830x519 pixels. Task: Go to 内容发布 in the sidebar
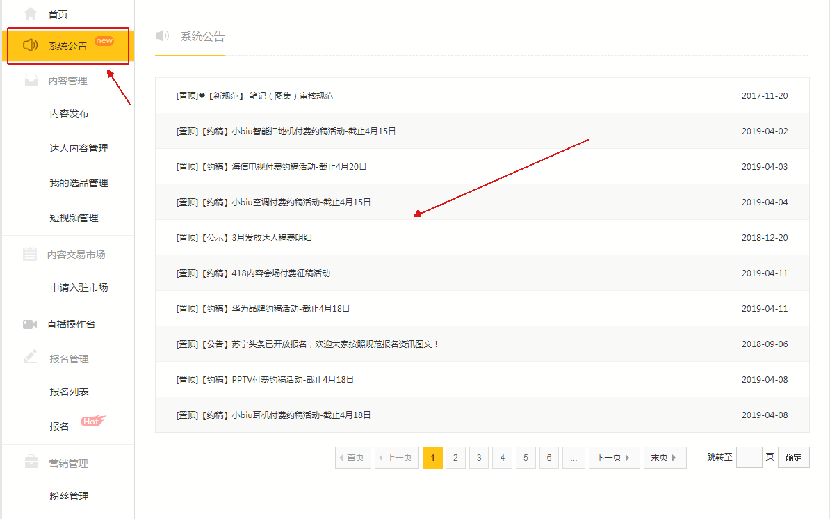(69, 113)
